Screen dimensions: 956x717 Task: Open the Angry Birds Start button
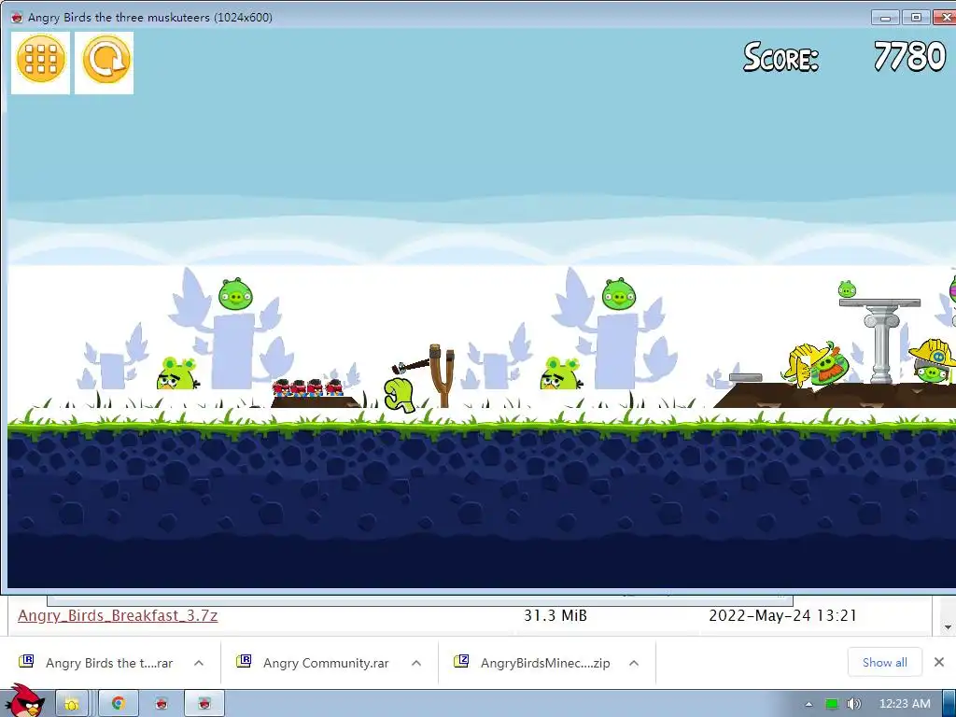pos(24,701)
